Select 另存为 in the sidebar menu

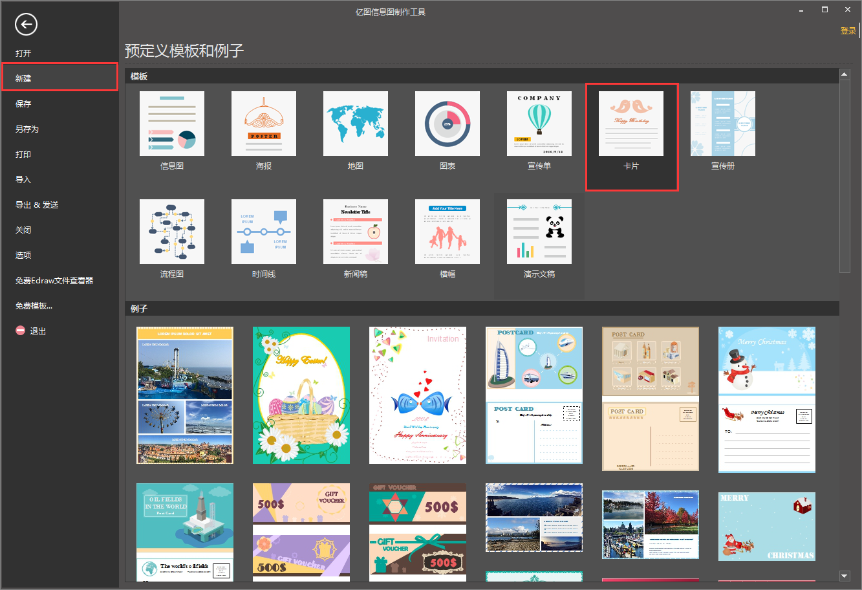(27, 129)
